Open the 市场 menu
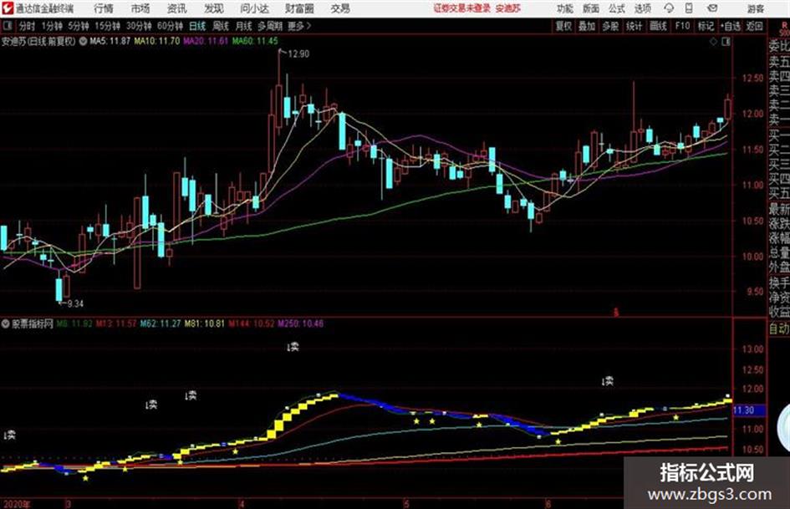The width and height of the screenshot is (790, 509). pos(140,8)
